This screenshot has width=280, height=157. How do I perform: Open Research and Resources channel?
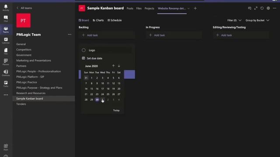tap(31, 93)
